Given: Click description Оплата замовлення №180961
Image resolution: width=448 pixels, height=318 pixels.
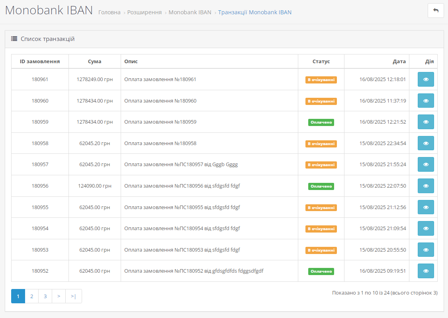Looking at the screenshot, I should point(160,79).
